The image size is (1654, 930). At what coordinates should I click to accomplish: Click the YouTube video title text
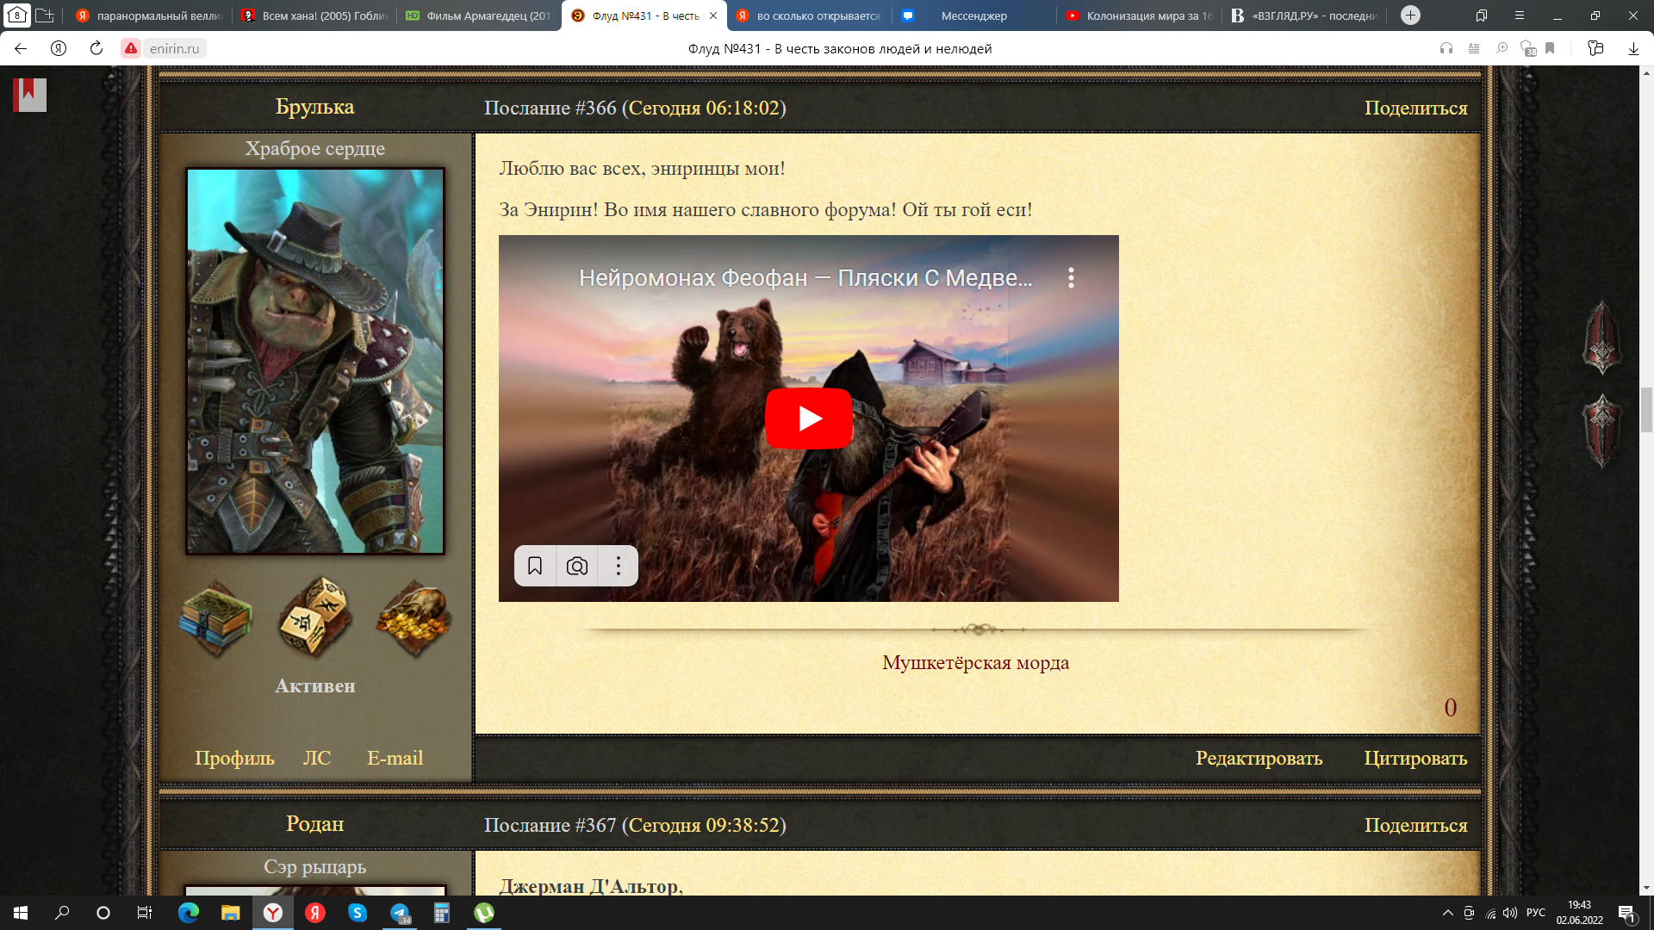tap(805, 277)
